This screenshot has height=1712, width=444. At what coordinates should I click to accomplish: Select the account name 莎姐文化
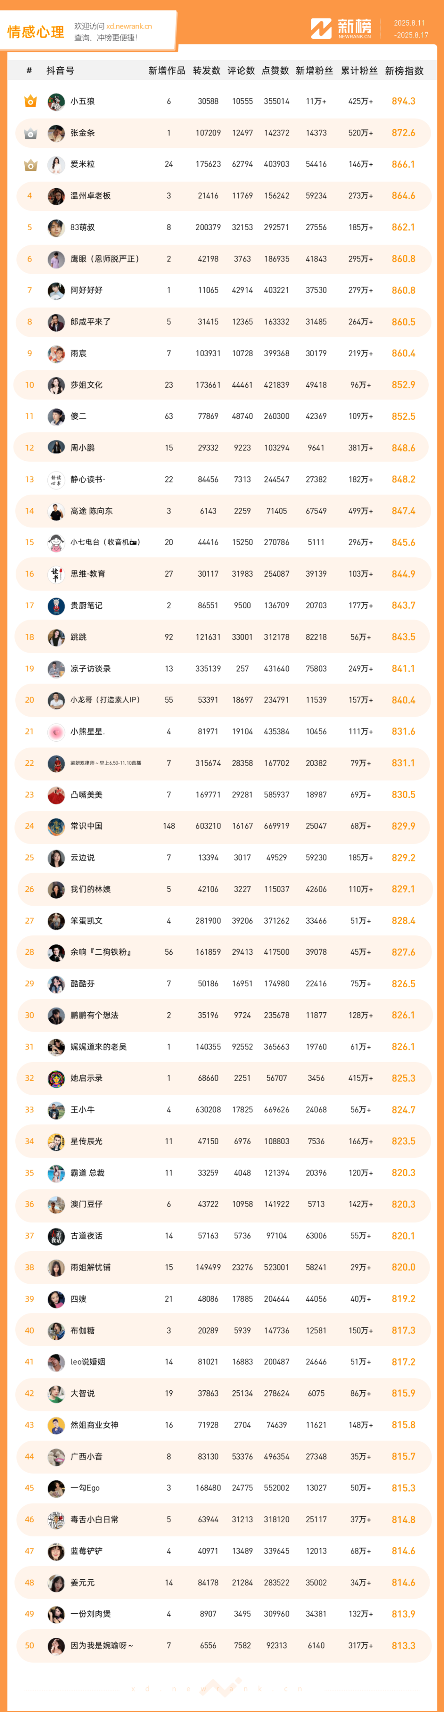86,385
